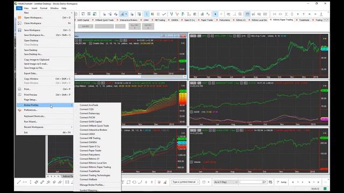Click the Close Workspace icon in File menu
The height and width of the screenshot is (193, 344).
pyautogui.click(x=19, y=23)
